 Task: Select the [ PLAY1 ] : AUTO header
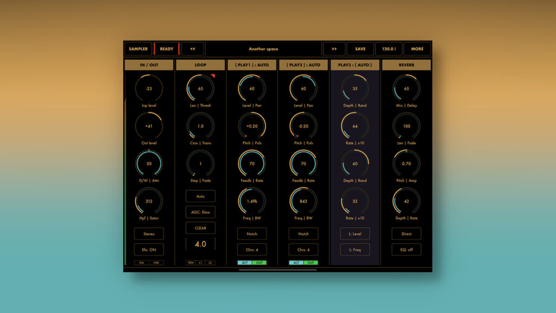tap(252, 65)
